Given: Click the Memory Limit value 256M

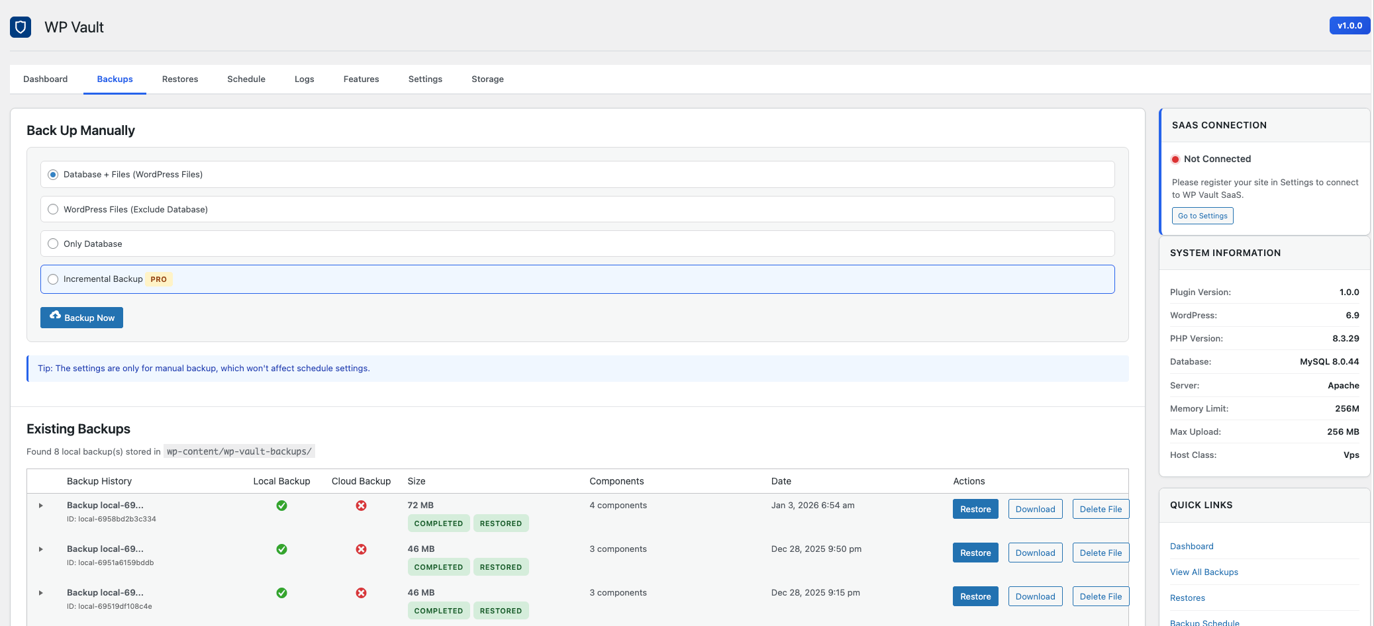Looking at the screenshot, I should click(1347, 409).
